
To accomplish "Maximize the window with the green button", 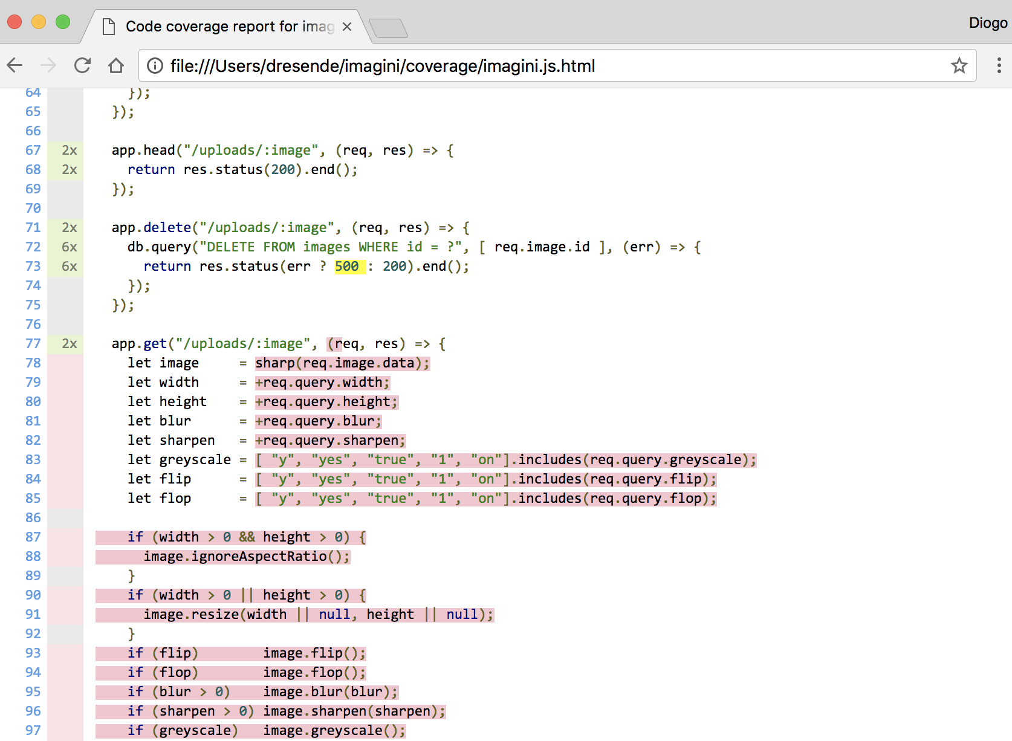I will coord(63,22).
